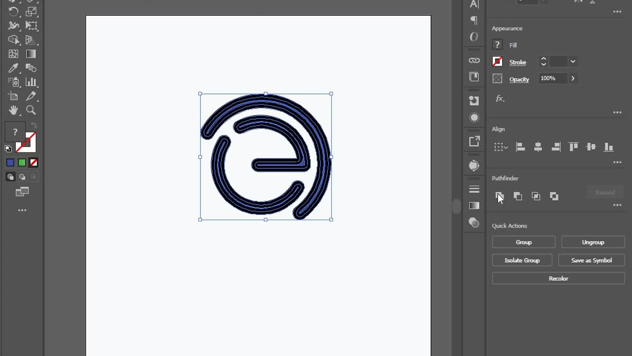The width and height of the screenshot is (632, 356).
Task: Enable Draw Normal mode
Action: point(10,177)
